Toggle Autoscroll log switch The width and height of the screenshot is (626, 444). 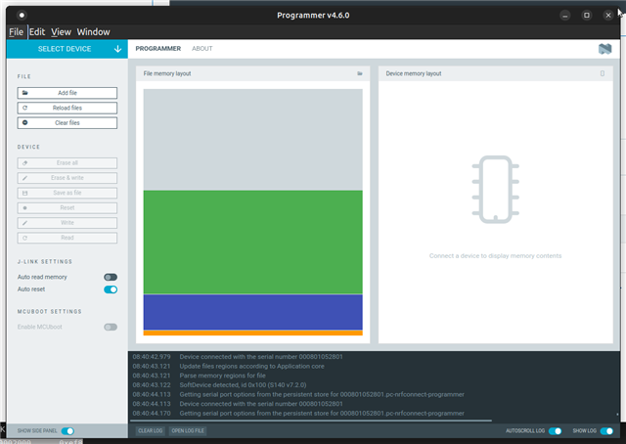555,431
